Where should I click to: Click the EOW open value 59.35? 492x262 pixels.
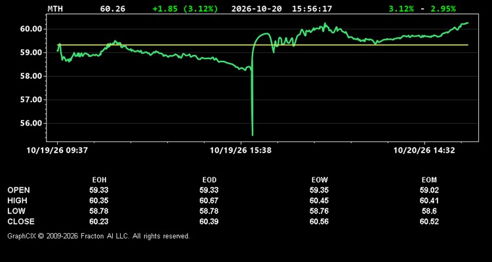319,190
